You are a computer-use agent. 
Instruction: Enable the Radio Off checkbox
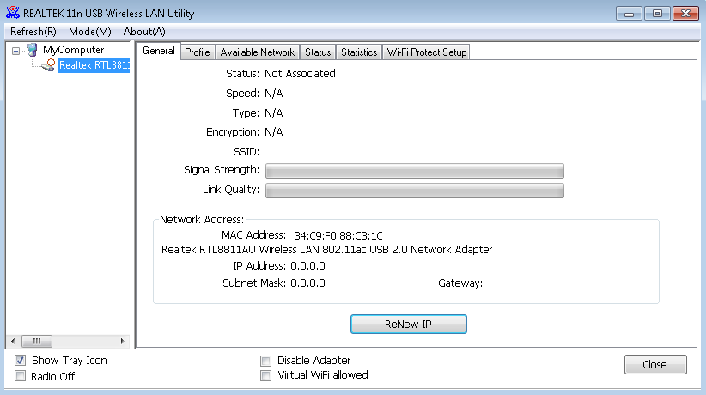pos(21,376)
